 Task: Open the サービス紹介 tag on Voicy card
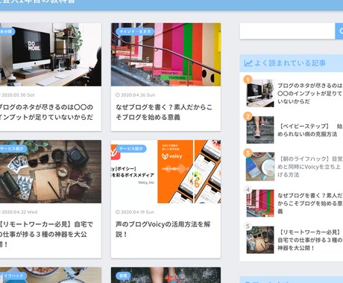[x=131, y=148]
